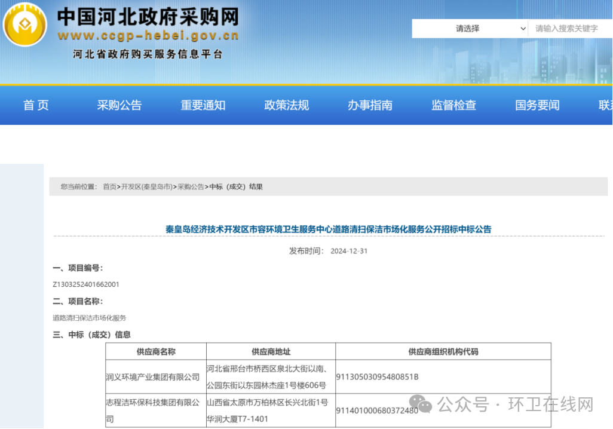Click the 首页 breadcrumb link
613x429 pixels.
109,187
